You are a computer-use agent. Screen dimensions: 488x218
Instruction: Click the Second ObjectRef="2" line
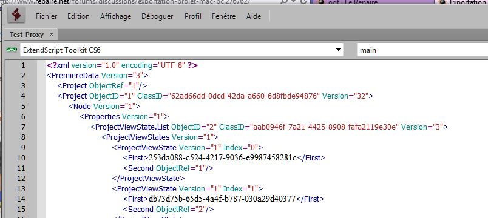tap(168, 209)
